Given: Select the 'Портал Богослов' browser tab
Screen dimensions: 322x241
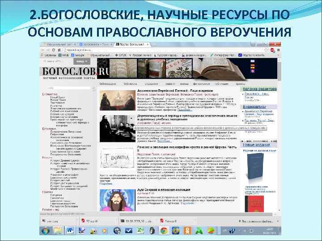Looking at the screenshot, I should pos(132,44).
